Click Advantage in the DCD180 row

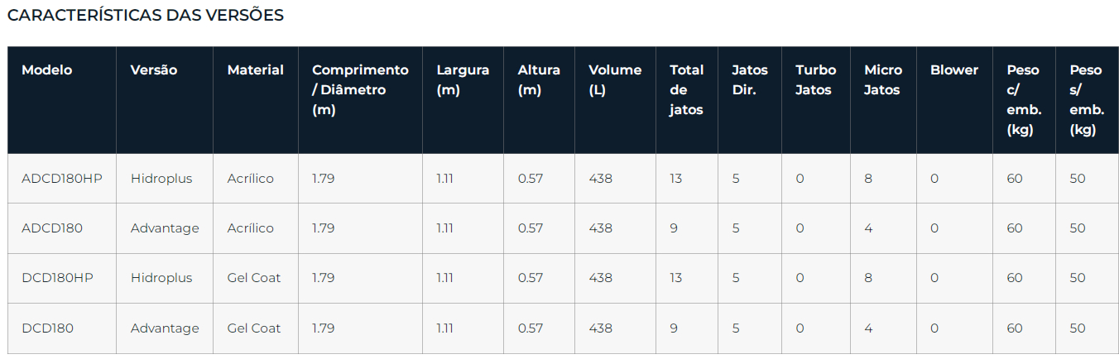point(165,328)
